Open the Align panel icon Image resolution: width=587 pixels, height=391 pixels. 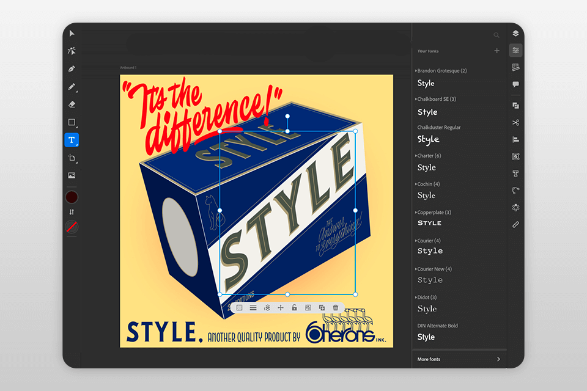(x=515, y=139)
